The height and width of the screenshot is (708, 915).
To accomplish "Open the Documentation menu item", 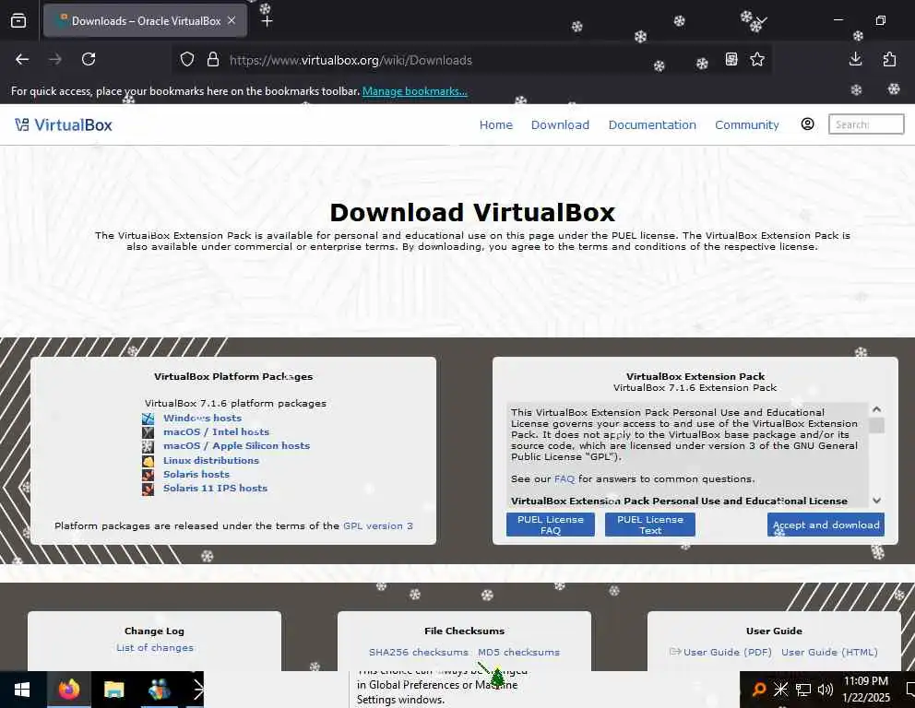I will 652,124.
